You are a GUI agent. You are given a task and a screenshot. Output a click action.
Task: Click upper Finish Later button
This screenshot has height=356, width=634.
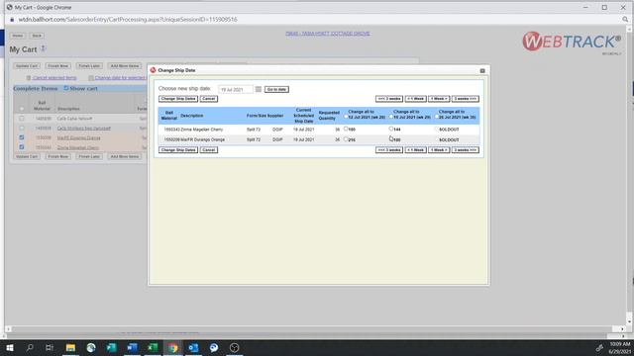click(89, 66)
